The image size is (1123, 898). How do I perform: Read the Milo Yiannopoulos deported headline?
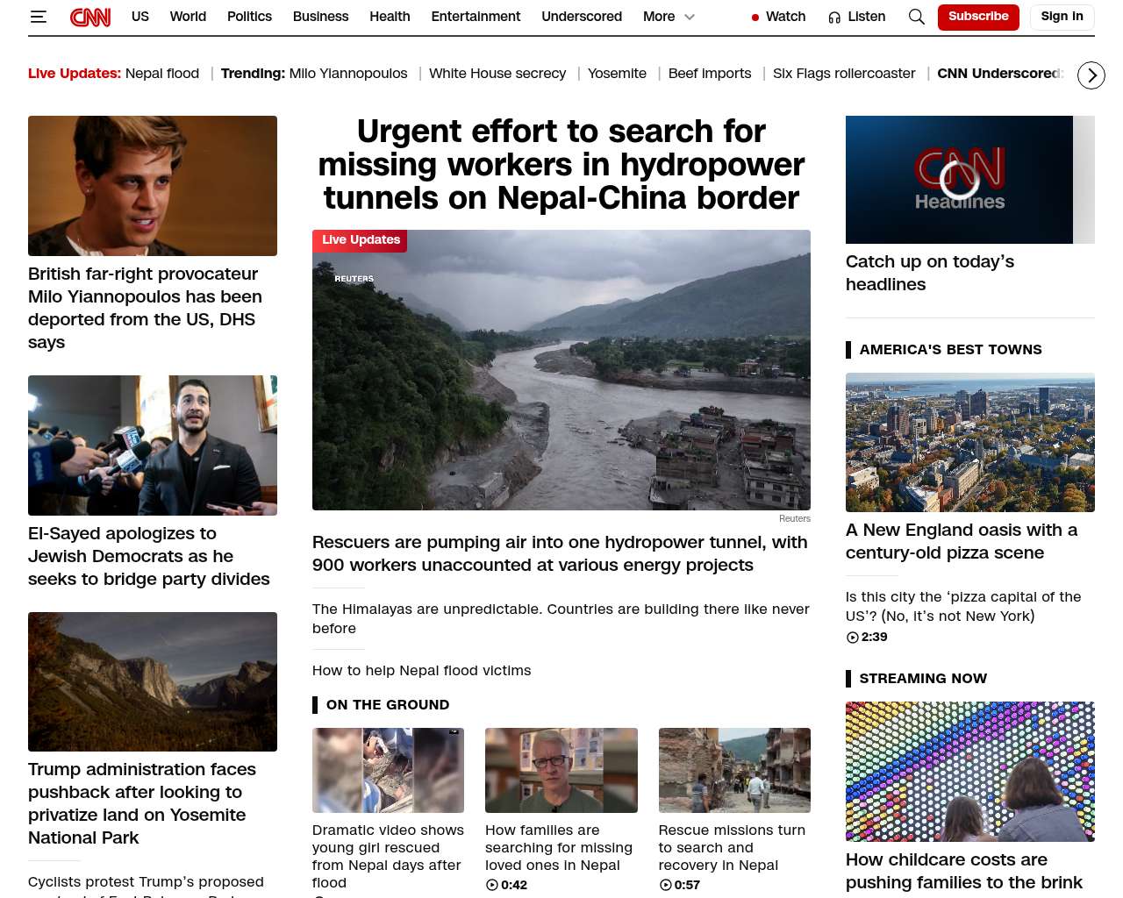click(146, 308)
